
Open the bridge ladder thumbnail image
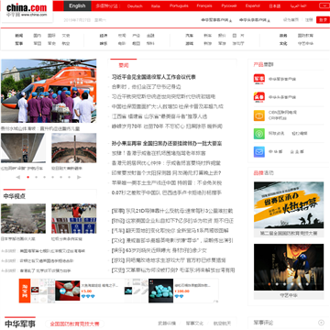[23, 148]
